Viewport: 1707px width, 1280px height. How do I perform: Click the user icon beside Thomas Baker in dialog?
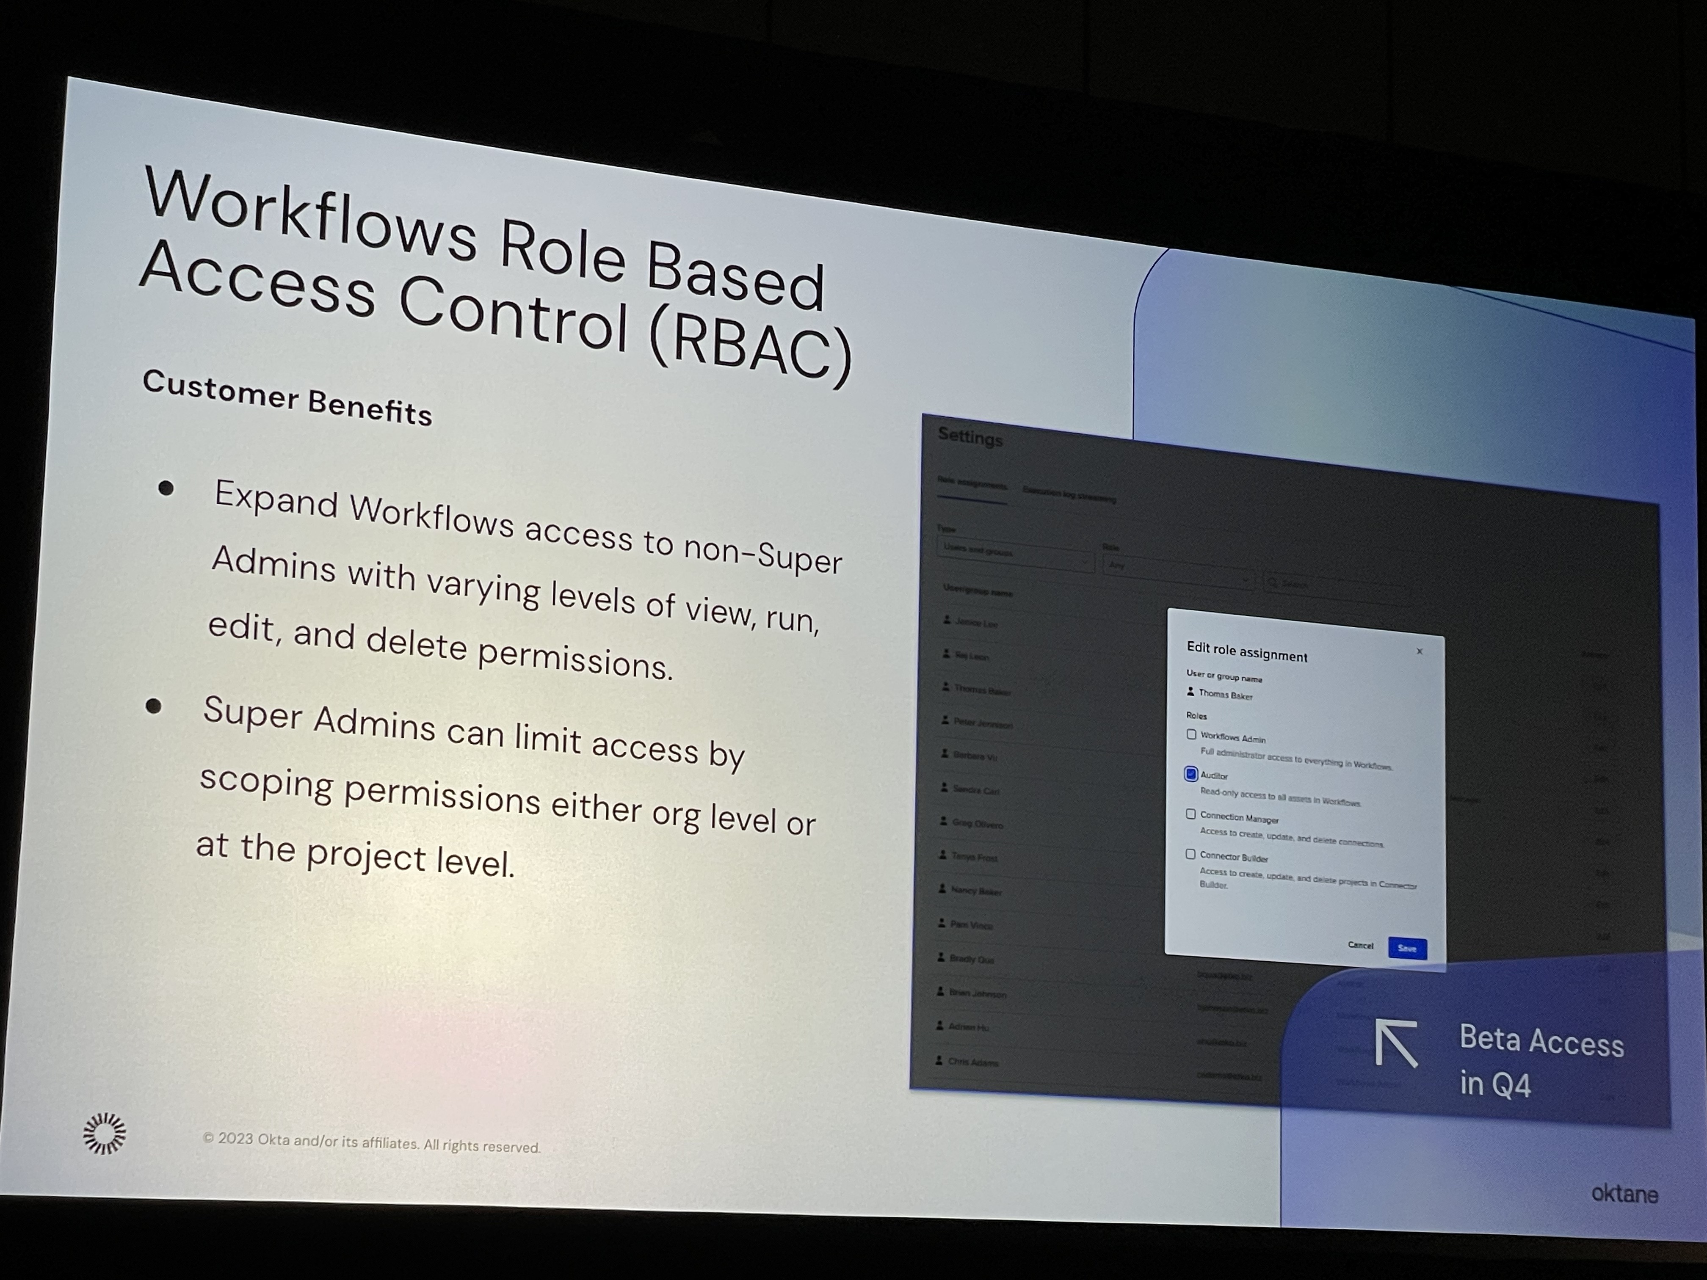click(1191, 692)
